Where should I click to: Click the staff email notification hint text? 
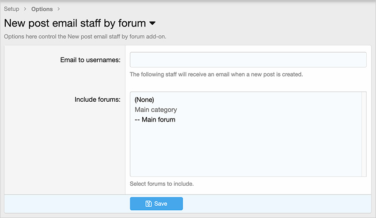(216, 74)
